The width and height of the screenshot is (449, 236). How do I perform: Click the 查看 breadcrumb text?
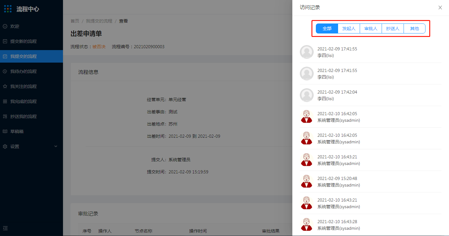[x=123, y=21]
